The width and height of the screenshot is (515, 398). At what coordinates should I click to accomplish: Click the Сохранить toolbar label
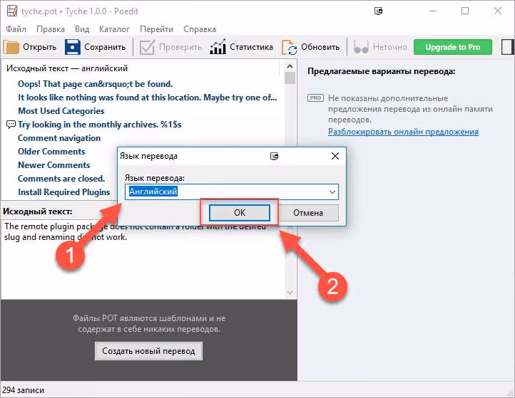[105, 47]
